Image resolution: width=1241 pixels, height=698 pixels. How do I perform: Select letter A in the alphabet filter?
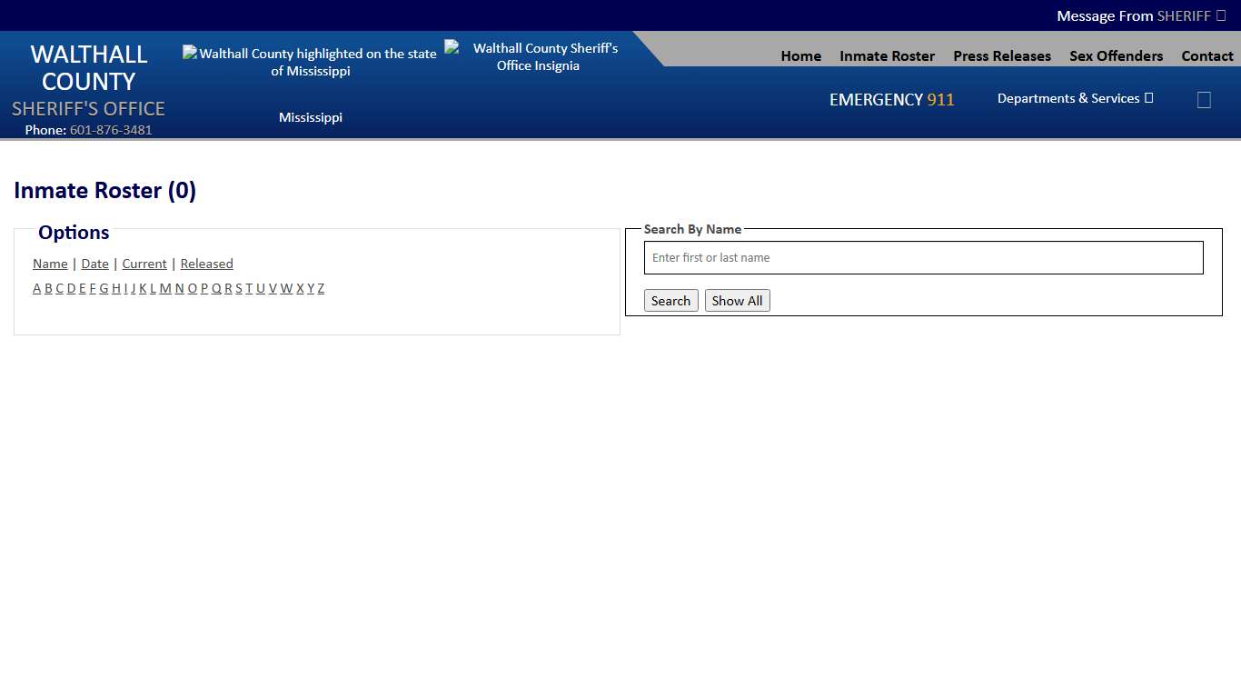36,288
